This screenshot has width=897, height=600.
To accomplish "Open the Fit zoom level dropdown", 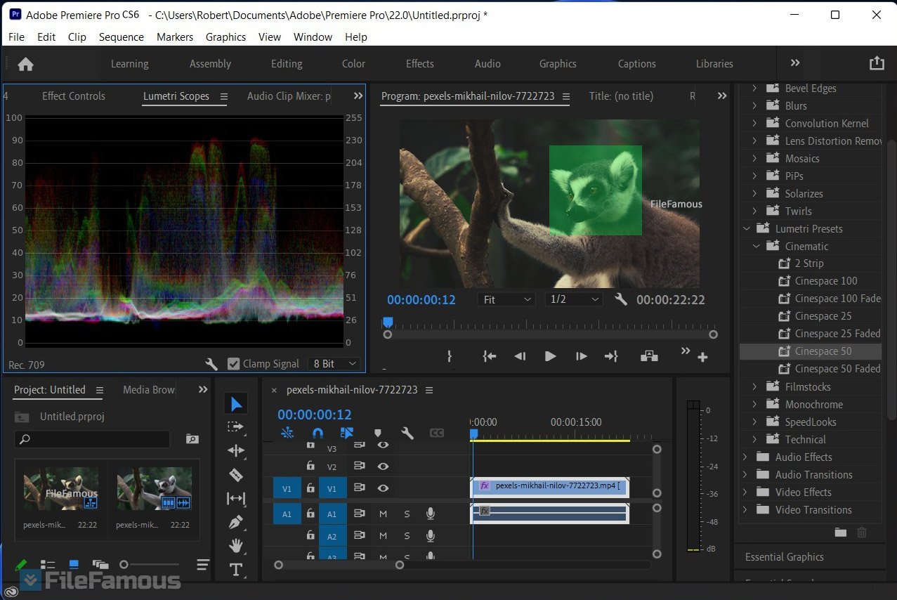I will click(x=506, y=299).
